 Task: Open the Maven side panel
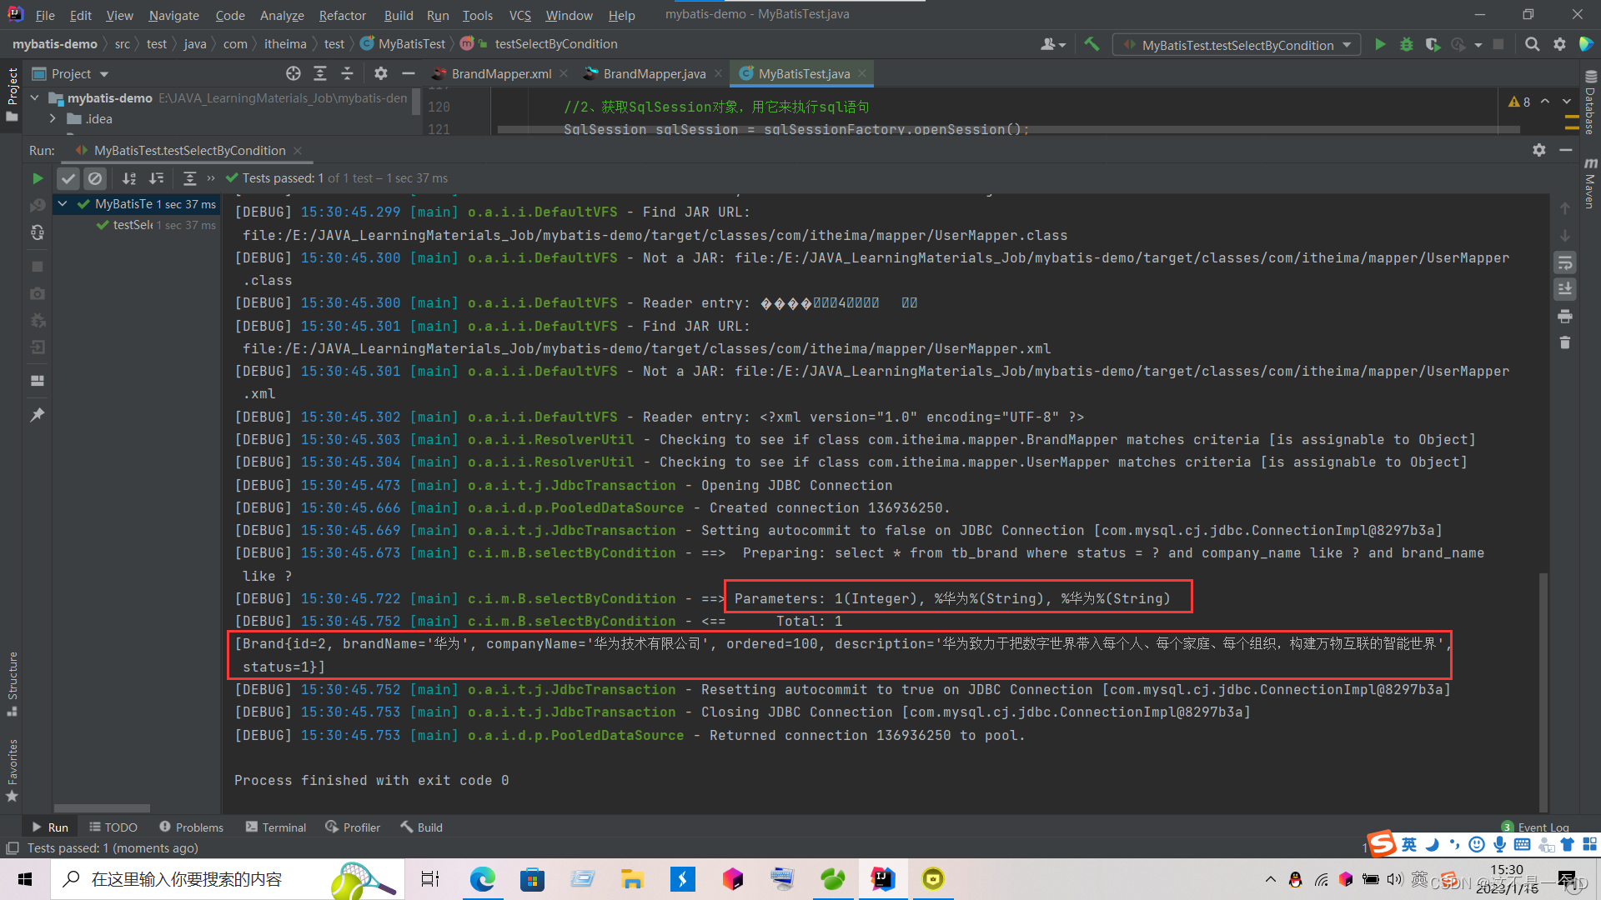pos(1590,183)
